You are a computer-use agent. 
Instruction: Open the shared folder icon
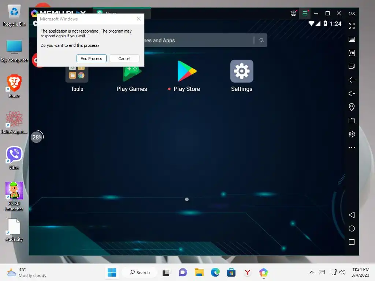pos(352,120)
